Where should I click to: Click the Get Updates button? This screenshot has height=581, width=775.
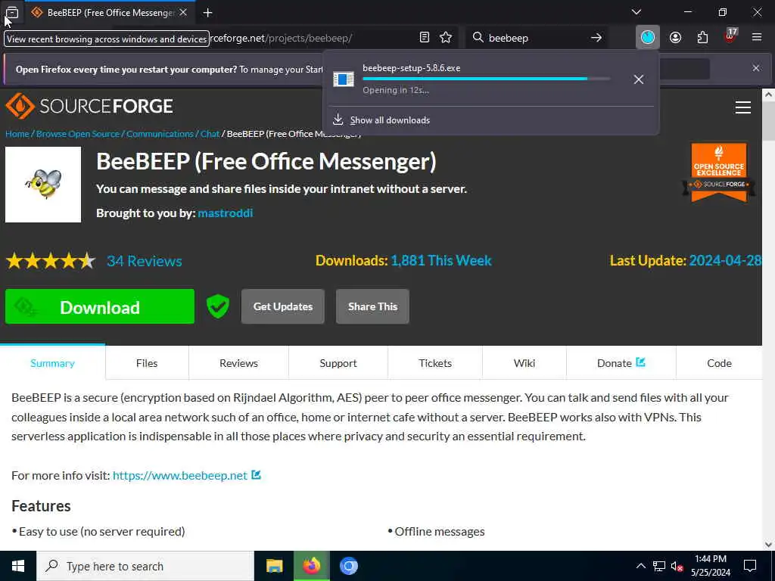click(283, 307)
